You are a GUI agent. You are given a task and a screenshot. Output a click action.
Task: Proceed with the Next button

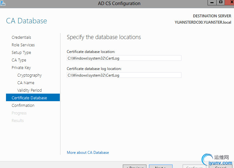pos(161,166)
